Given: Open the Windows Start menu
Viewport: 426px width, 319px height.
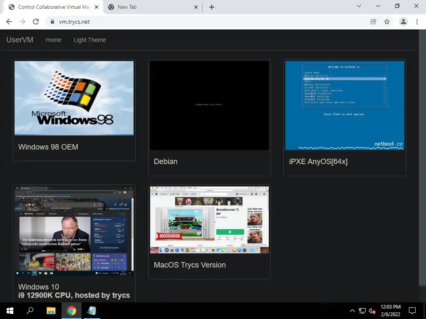Looking at the screenshot, I should (x=10, y=311).
